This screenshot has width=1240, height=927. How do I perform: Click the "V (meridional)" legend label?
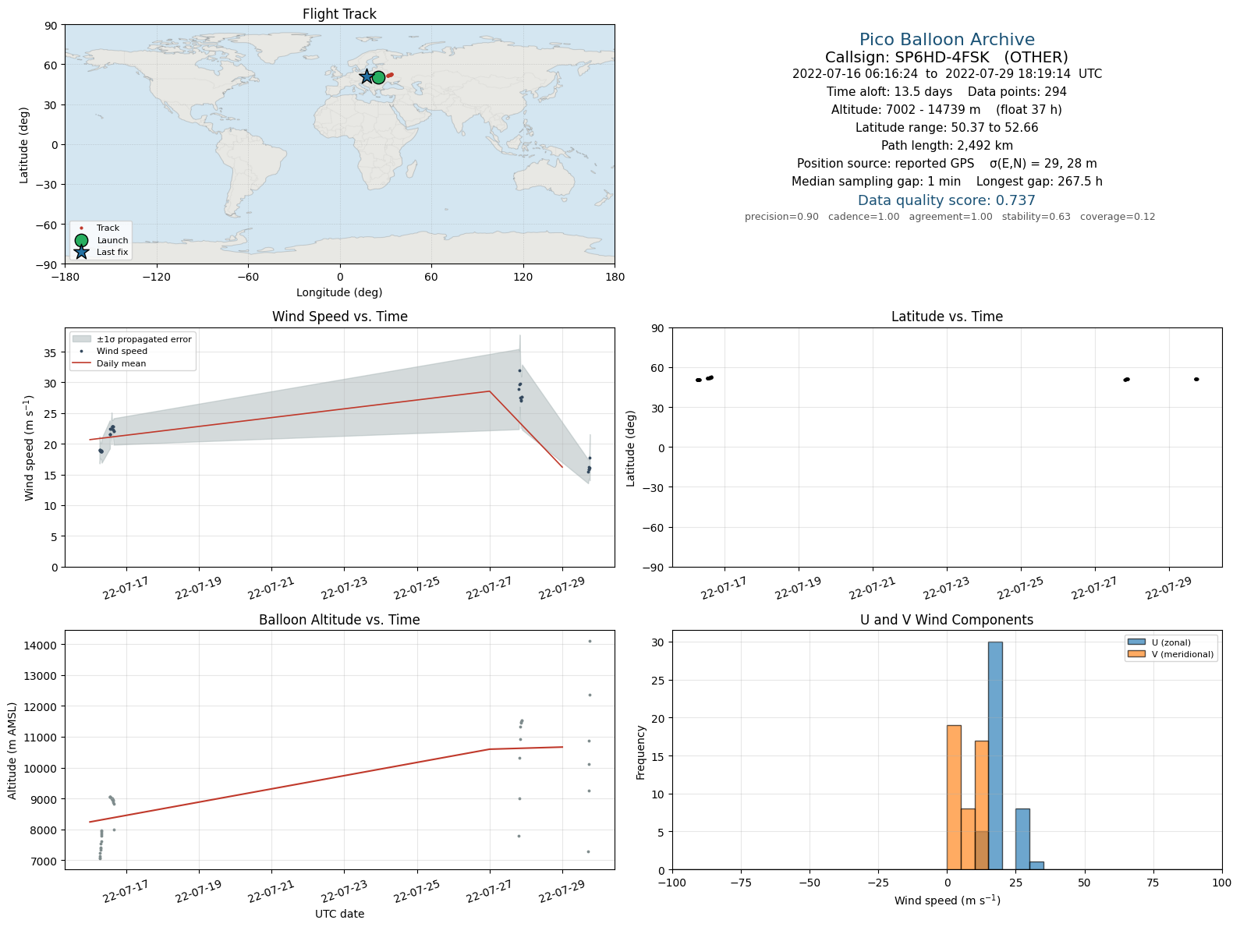click(x=1183, y=654)
